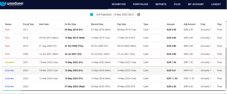Click ex-div date 15 May 2019 (Wed)
This screenshot has width=227, height=94.
click(75, 38)
